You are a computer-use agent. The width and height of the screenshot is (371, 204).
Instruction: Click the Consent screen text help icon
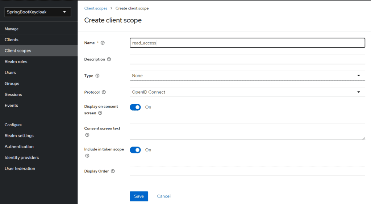87,135
